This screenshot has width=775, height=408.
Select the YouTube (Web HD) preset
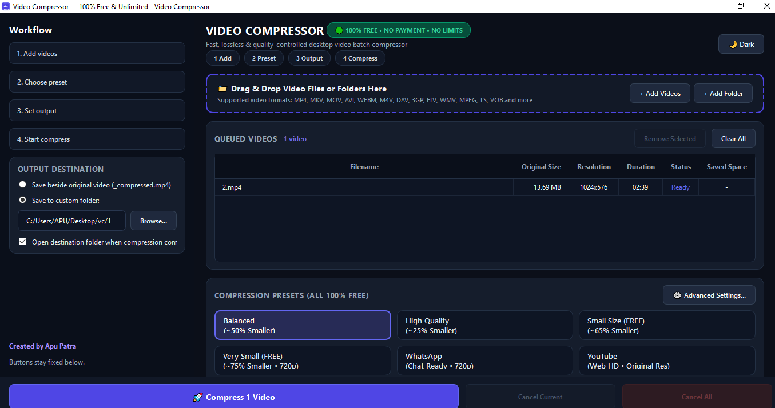tap(667, 361)
